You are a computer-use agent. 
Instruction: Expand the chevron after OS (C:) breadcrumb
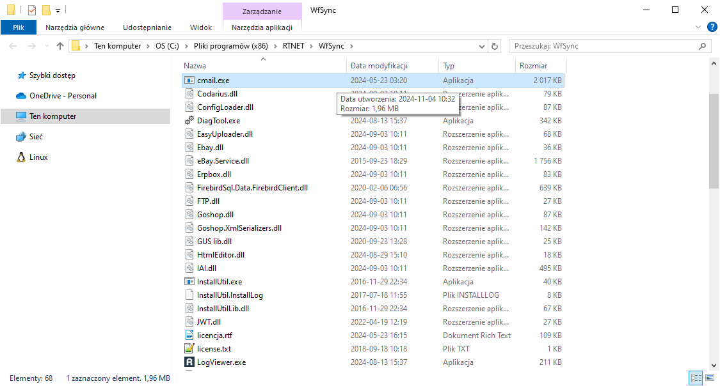[186, 46]
